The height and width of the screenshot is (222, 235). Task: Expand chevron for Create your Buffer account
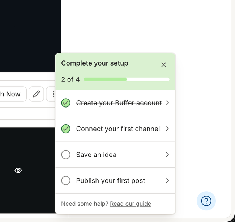(167, 103)
